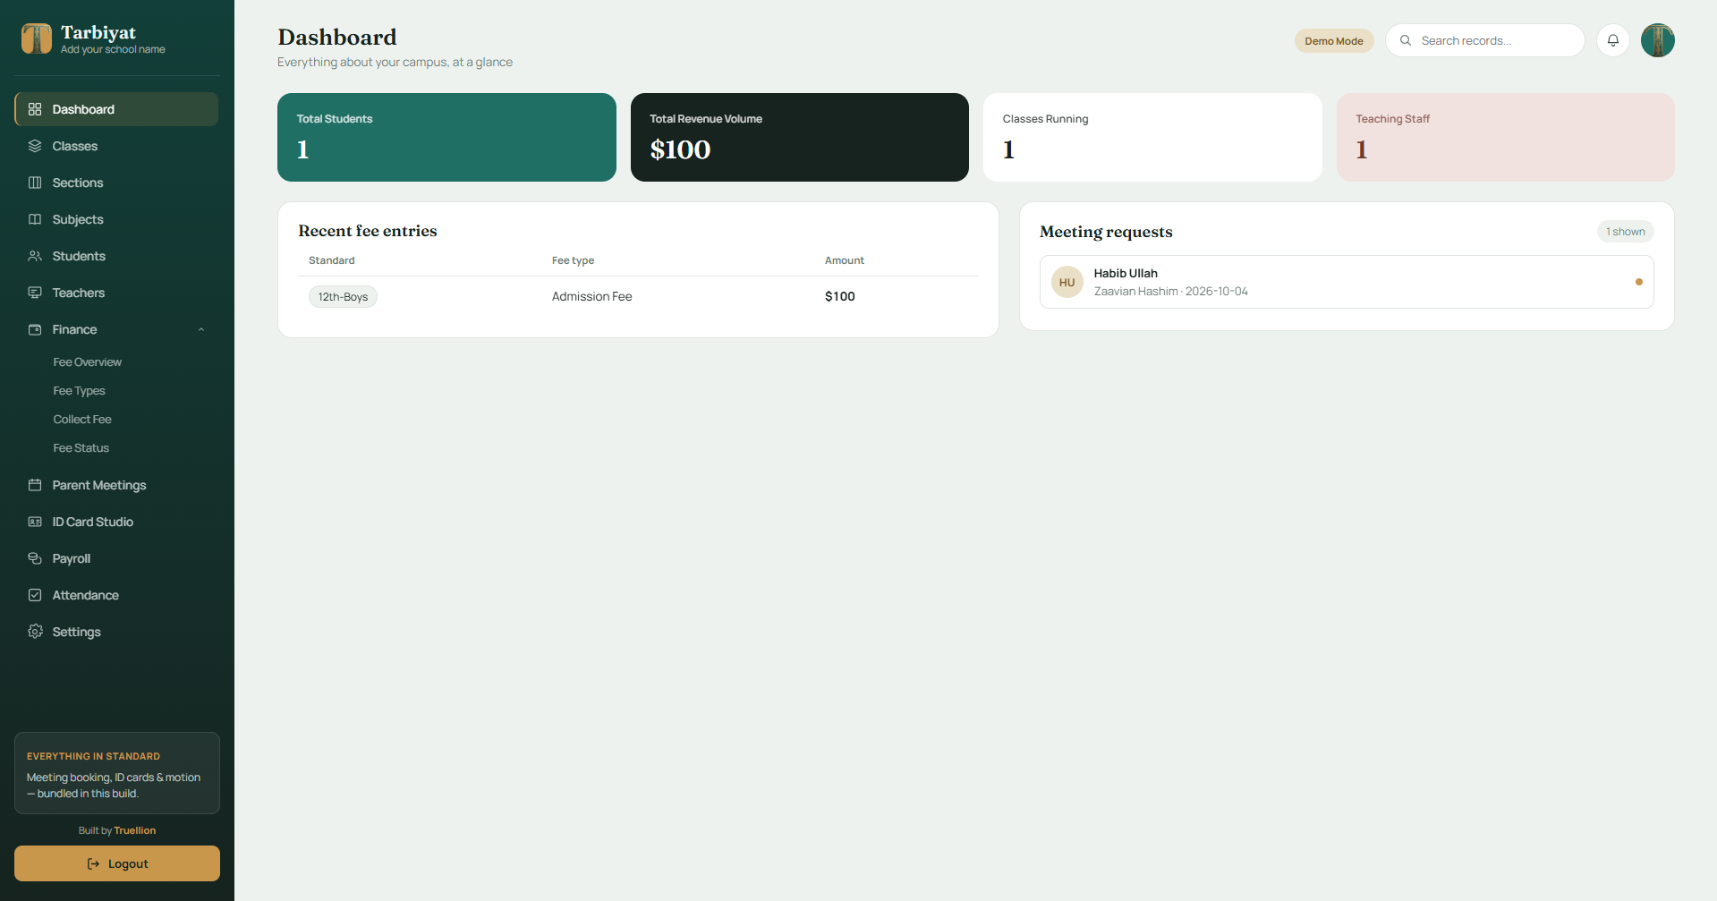Click the Payroll coins icon
This screenshot has width=1717, height=901.
tap(35, 558)
